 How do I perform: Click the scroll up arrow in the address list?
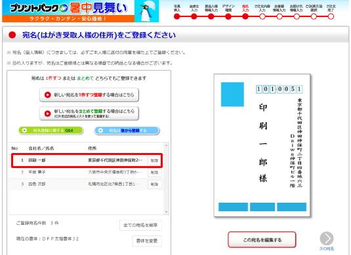tap(167, 145)
